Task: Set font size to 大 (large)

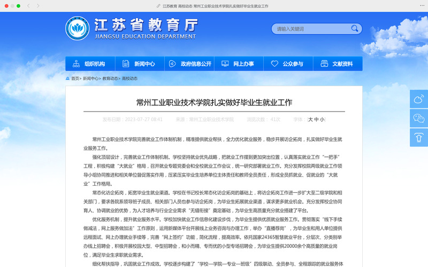Action: click(x=310, y=120)
